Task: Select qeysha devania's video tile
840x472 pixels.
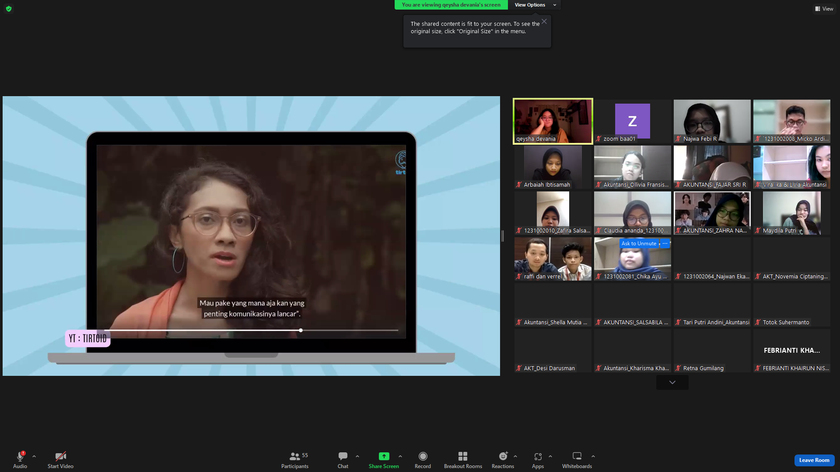Action: click(553, 121)
